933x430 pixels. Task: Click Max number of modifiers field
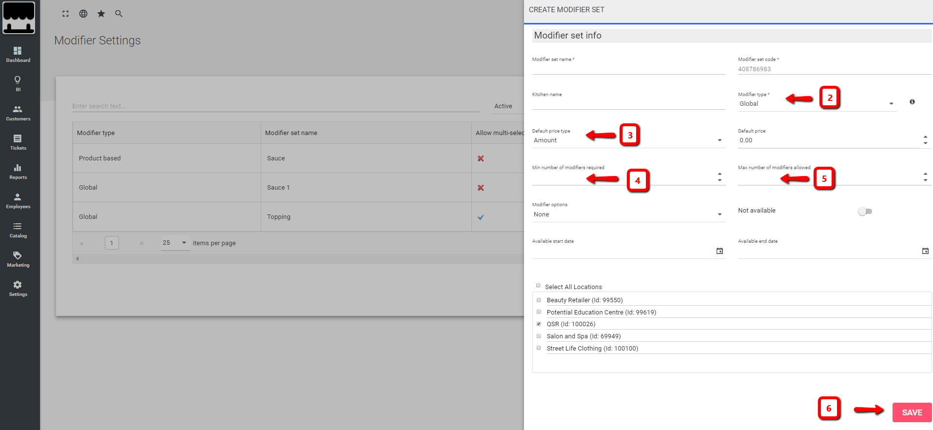pyautogui.click(x=829, y=177)
